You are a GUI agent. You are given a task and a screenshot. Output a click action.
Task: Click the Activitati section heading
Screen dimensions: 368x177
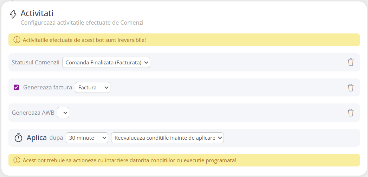pos(37,13)
